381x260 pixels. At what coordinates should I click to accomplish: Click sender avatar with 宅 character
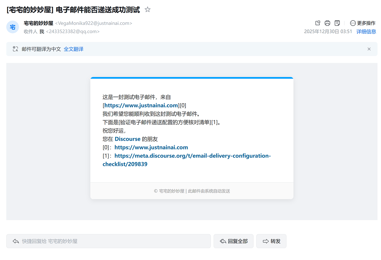(13, 27)
